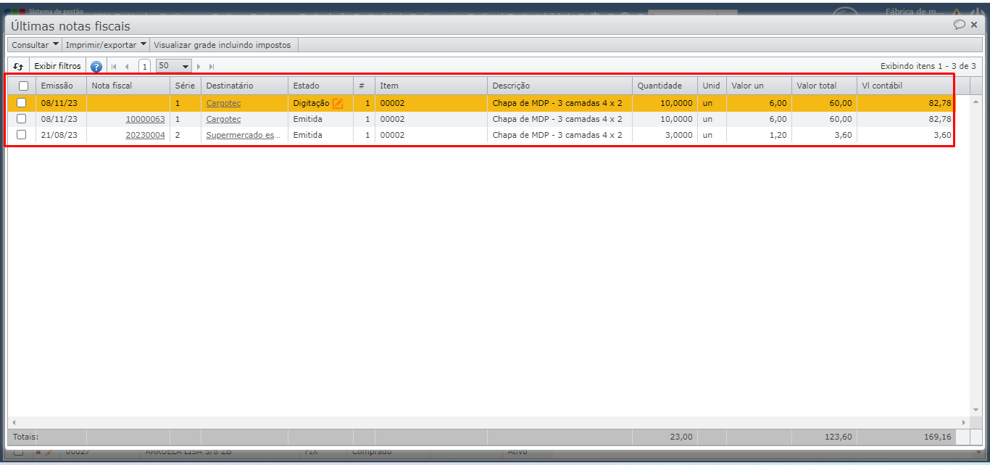The width and height of the screenshot is (990, 465).
Task: Select the date 21/08/23 cell
Action: pos(61,135)
